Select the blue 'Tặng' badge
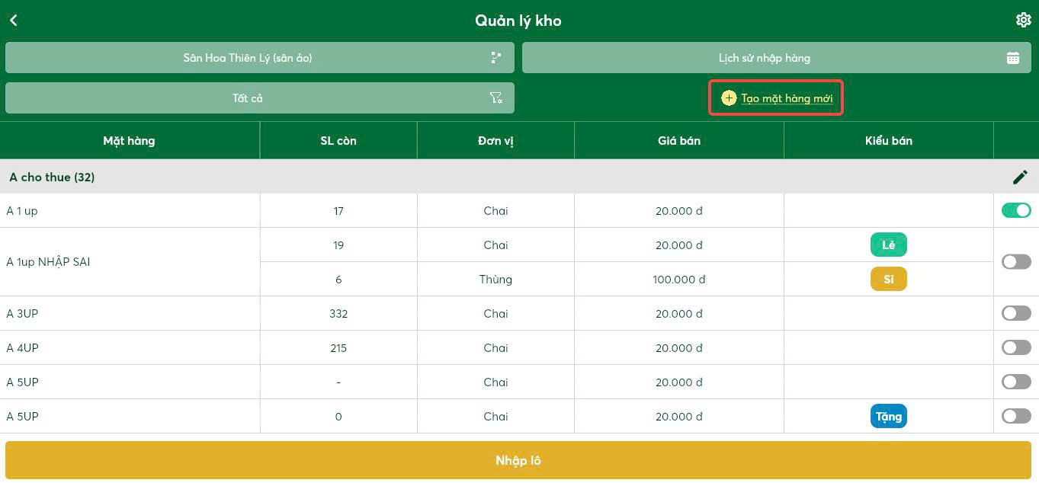The image size is (1039, 483). (889, 417)
